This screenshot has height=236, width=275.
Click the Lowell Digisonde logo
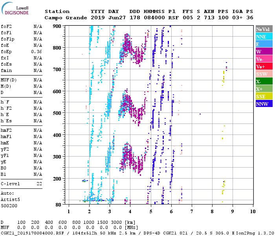click(15, 8)
